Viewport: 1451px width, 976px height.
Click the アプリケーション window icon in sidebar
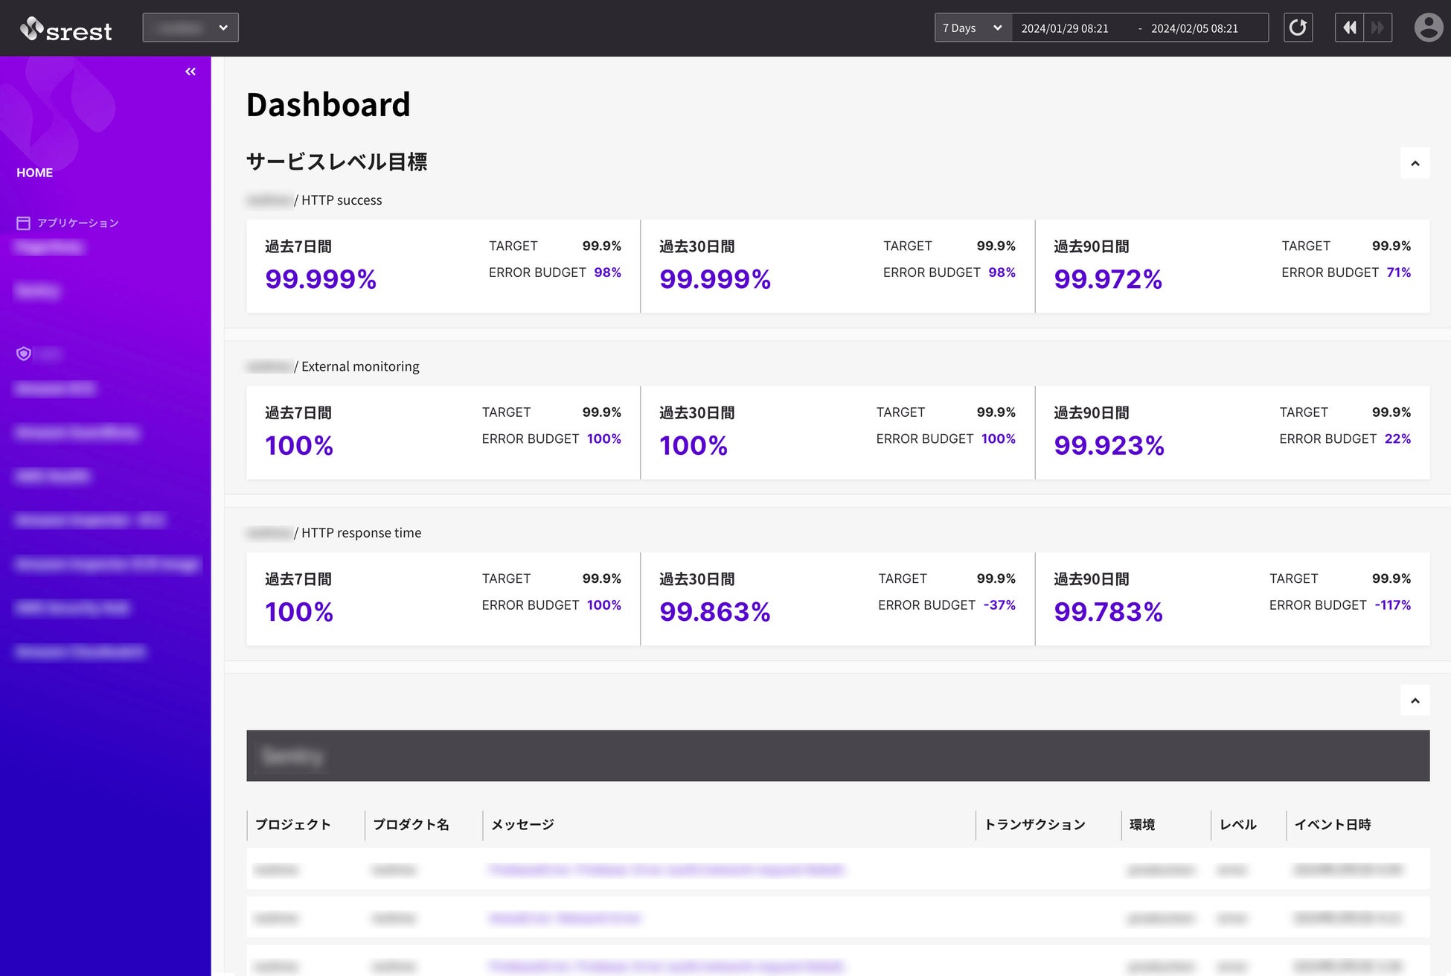23,223
